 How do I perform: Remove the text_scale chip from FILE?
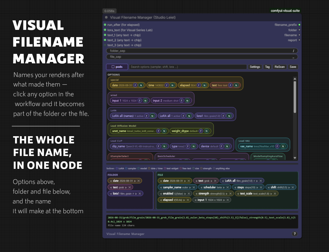point(275,194)
